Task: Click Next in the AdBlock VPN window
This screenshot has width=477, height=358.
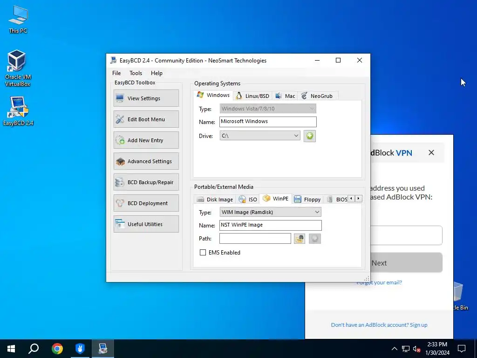Action: click(x=406, y=263)
